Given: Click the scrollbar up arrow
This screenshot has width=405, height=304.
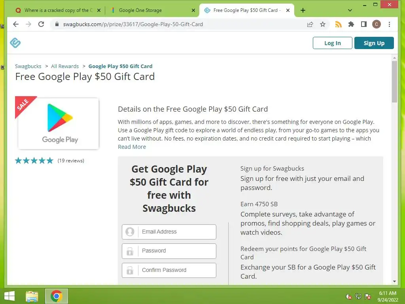Looking at the screenshot, I should click(394, 58).
